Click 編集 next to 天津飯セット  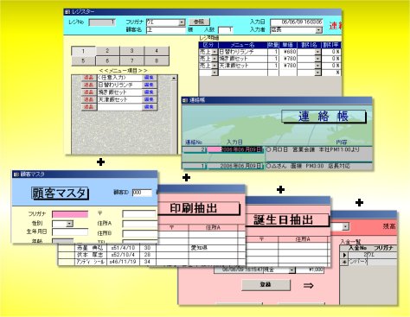tap(150, 99)
